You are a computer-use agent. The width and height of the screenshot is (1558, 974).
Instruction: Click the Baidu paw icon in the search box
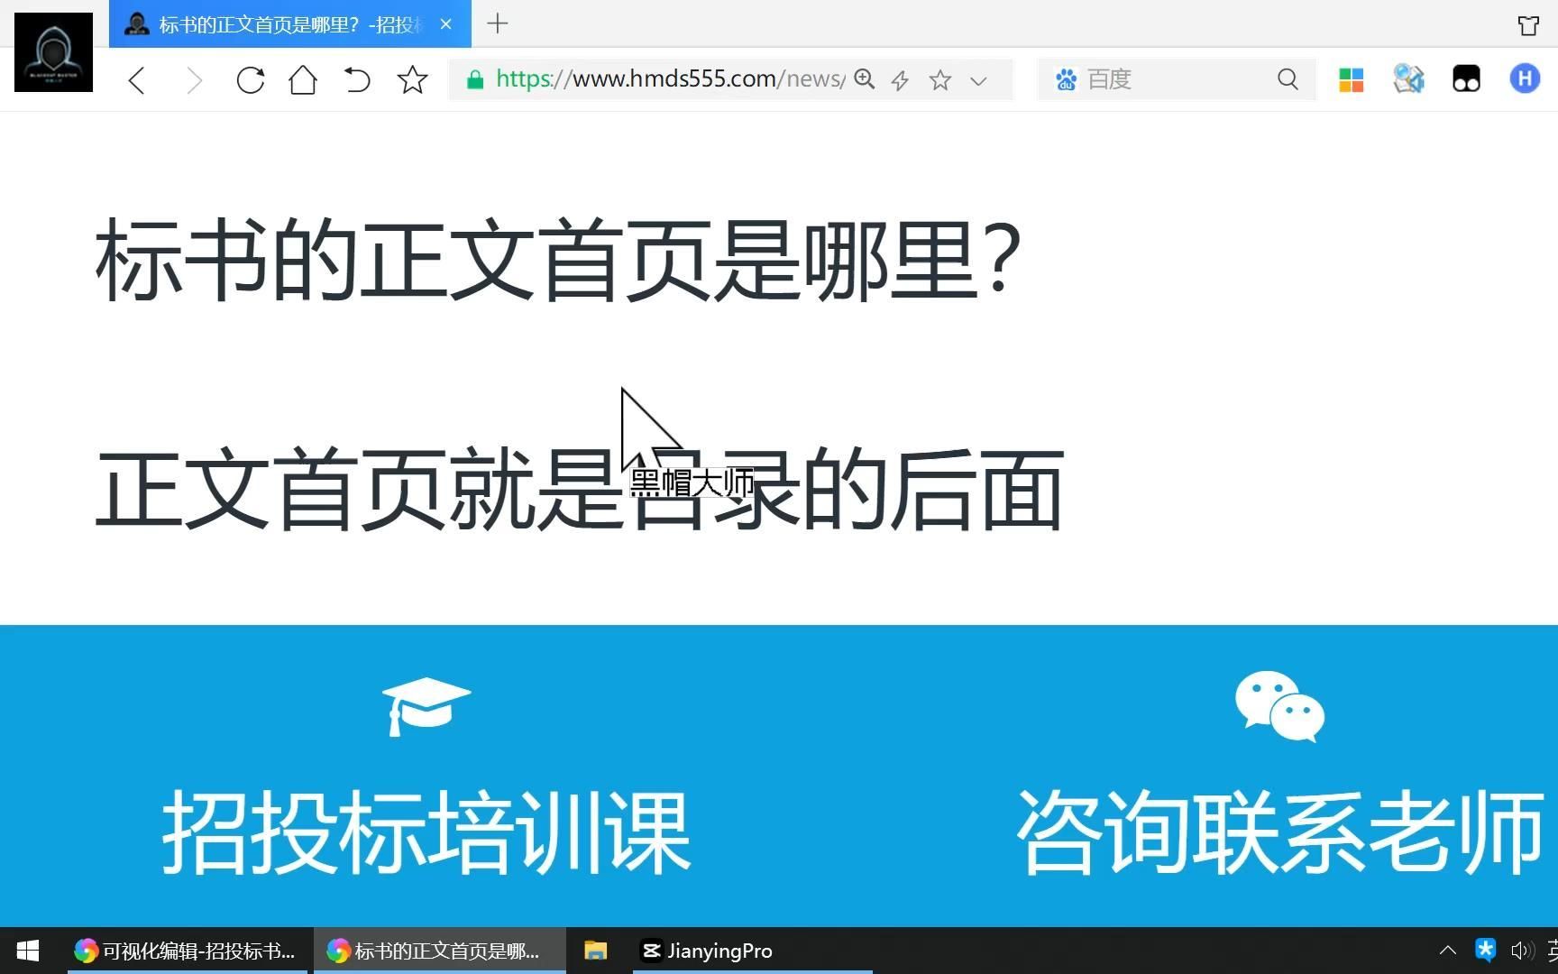(1066, 79)
